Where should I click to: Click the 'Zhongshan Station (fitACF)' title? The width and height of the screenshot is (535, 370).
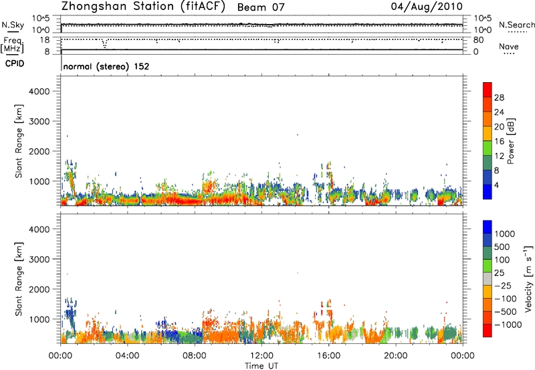click(x=143, y=7)
